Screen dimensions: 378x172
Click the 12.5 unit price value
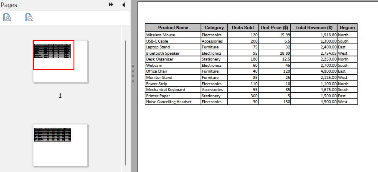286,59
